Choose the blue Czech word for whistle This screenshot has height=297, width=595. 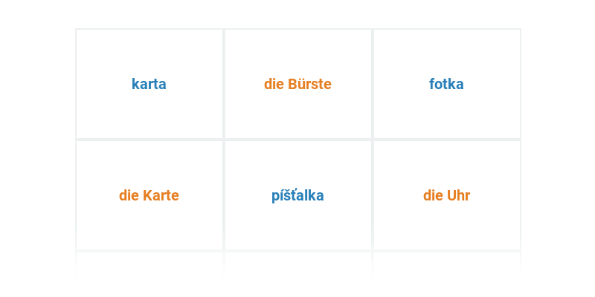298,195
